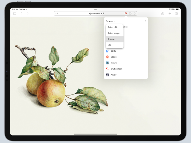Reload the current page

(x=135, y=13)
